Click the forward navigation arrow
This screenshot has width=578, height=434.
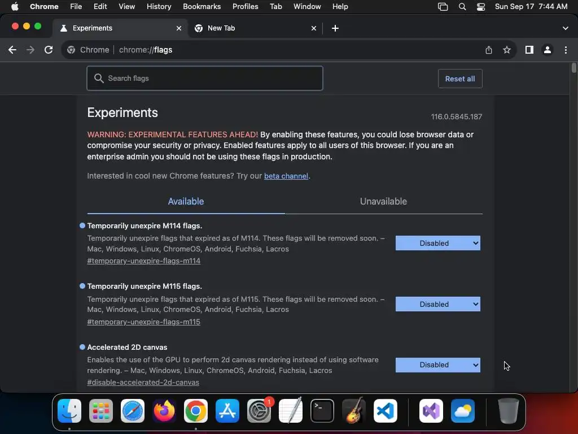point(30,50)
